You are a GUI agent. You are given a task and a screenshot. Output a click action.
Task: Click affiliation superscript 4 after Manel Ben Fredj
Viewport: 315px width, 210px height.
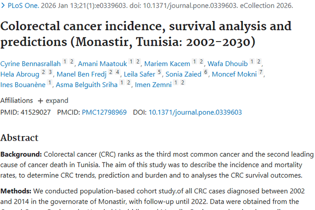(118, 73)
